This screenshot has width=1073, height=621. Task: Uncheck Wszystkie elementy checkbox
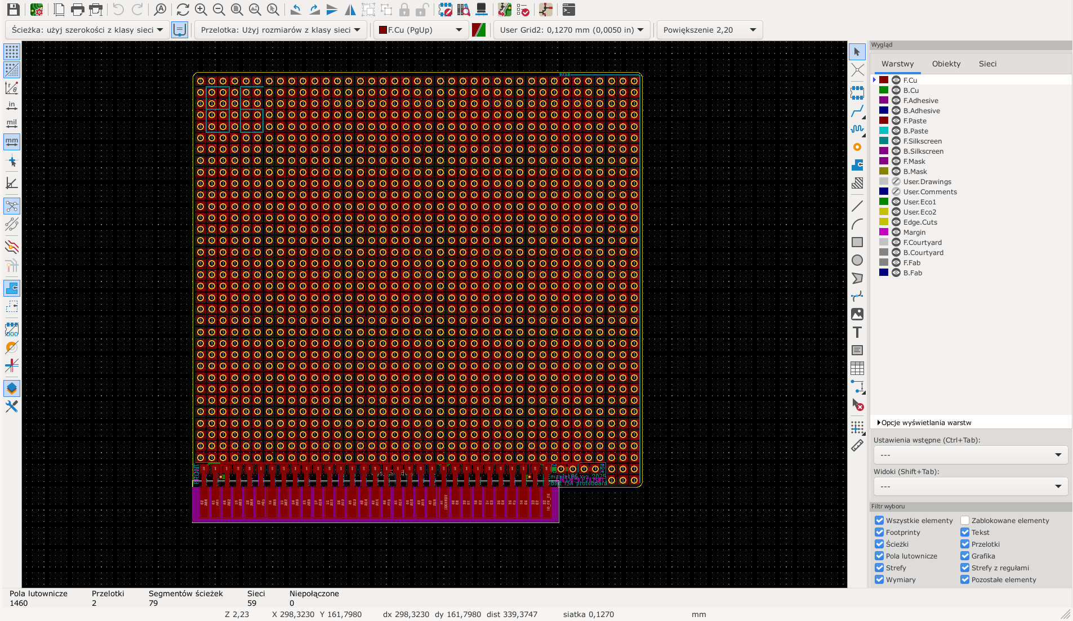click(879, 520)
